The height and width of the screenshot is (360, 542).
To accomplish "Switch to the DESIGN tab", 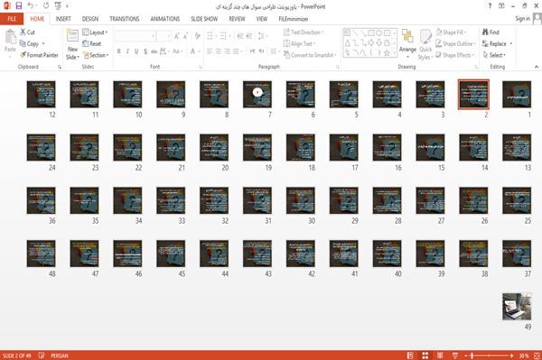I will 90,19.
